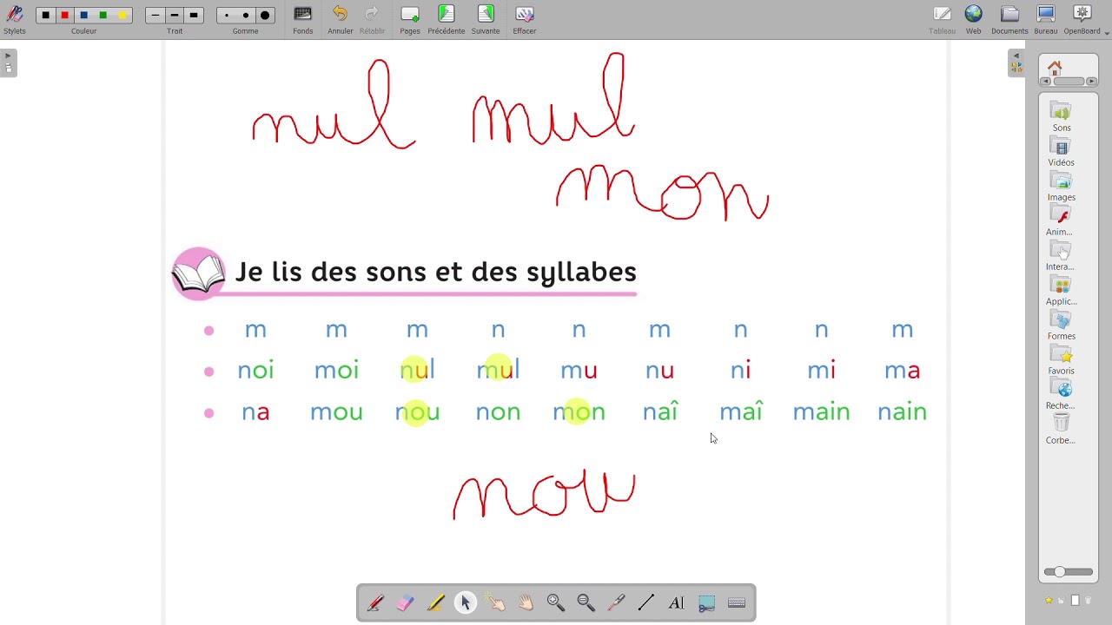Choose the large eraser size
This screenshot has height=625, width=1112.
point(265,16)
